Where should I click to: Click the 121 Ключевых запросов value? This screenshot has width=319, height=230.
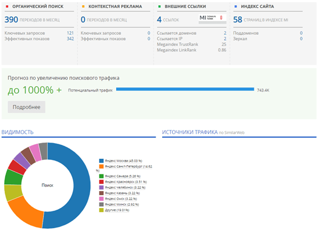pyautogui.click(x=70, y=33)
